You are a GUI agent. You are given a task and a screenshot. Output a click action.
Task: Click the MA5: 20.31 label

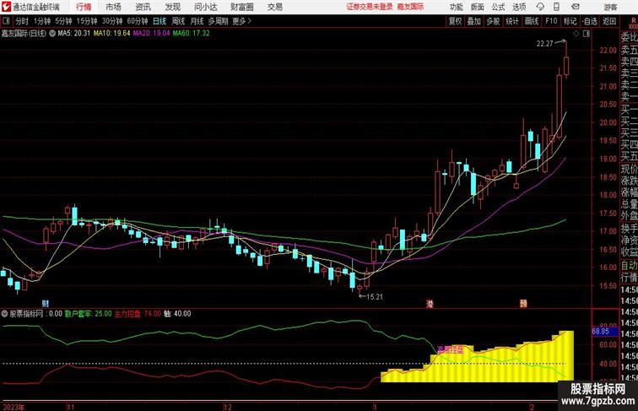pyautogui.click(x=74, y=34)
